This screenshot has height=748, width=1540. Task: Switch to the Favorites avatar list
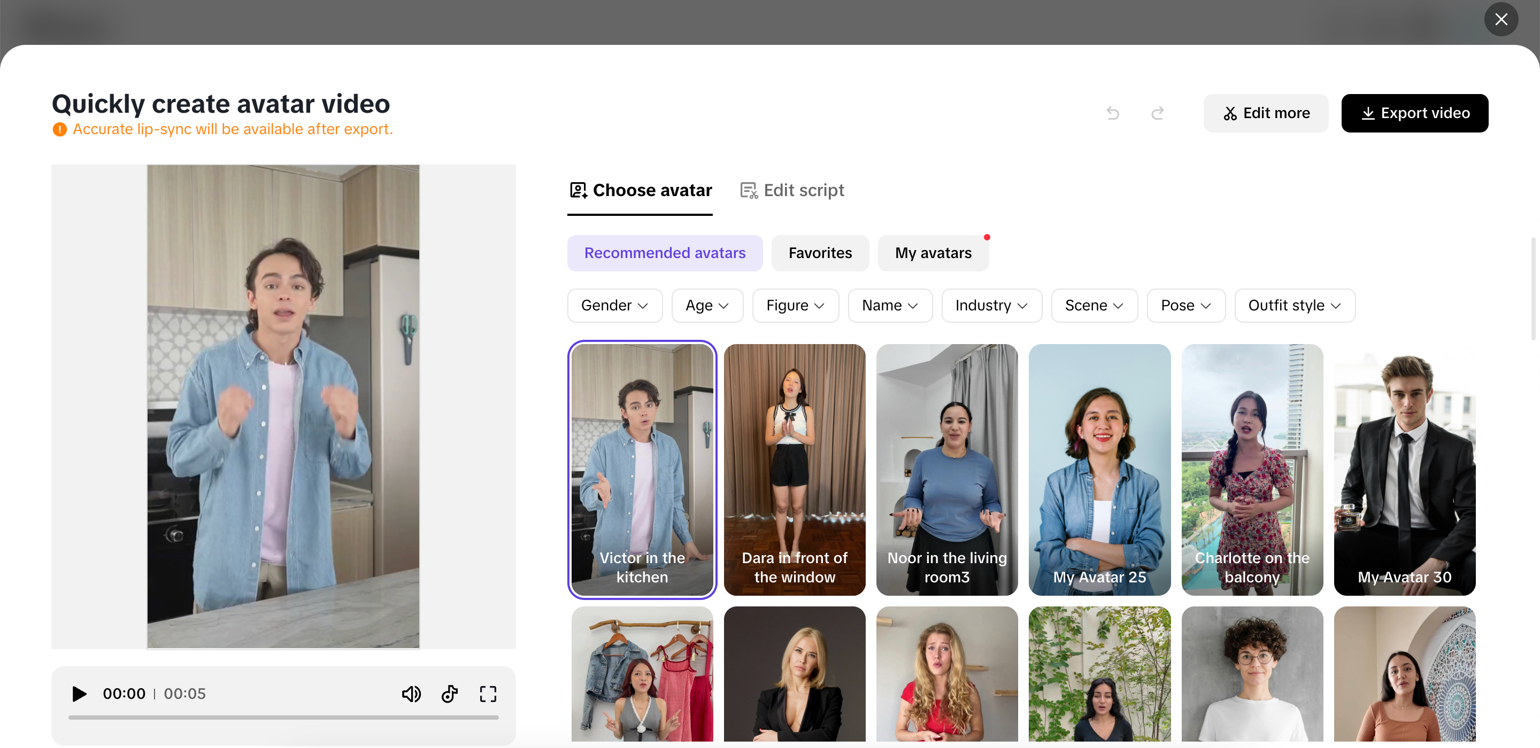[x=820, y=253]
